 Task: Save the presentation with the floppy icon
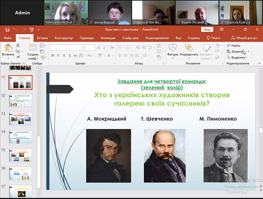point(7,30)
